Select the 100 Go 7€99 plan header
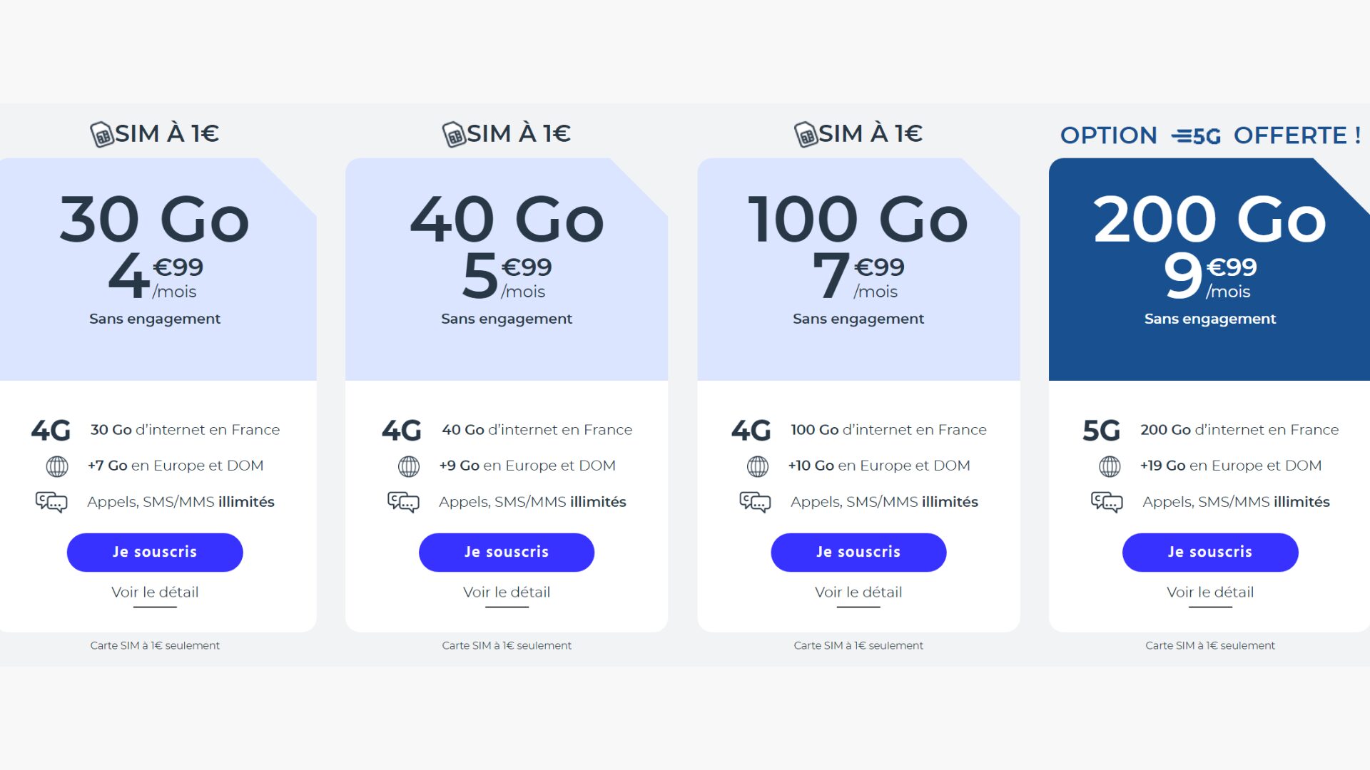 click(x=858, y=269)
